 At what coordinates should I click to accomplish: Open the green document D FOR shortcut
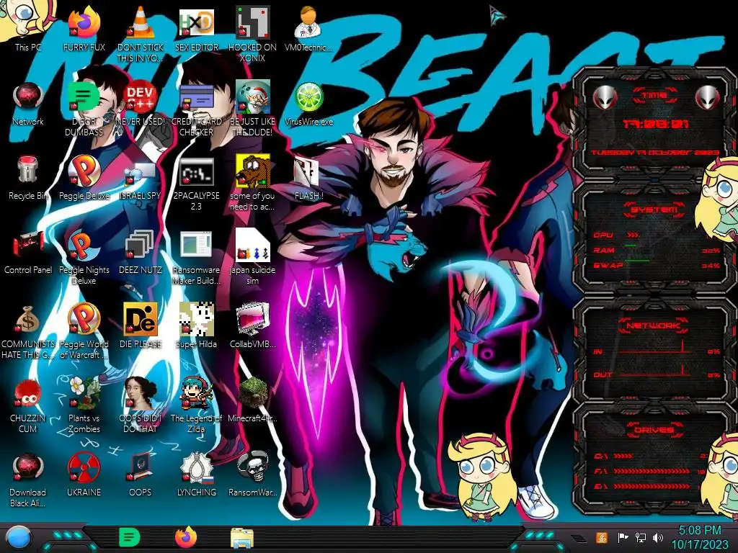tap(84, 109)
